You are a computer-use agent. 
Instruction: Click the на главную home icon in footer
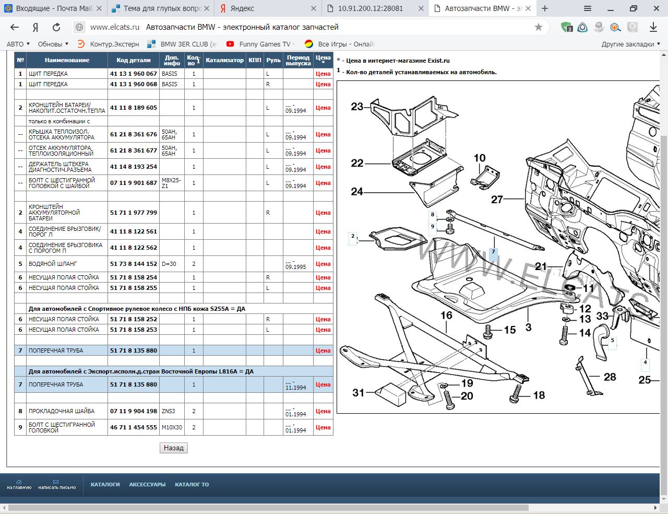(19, 485)
